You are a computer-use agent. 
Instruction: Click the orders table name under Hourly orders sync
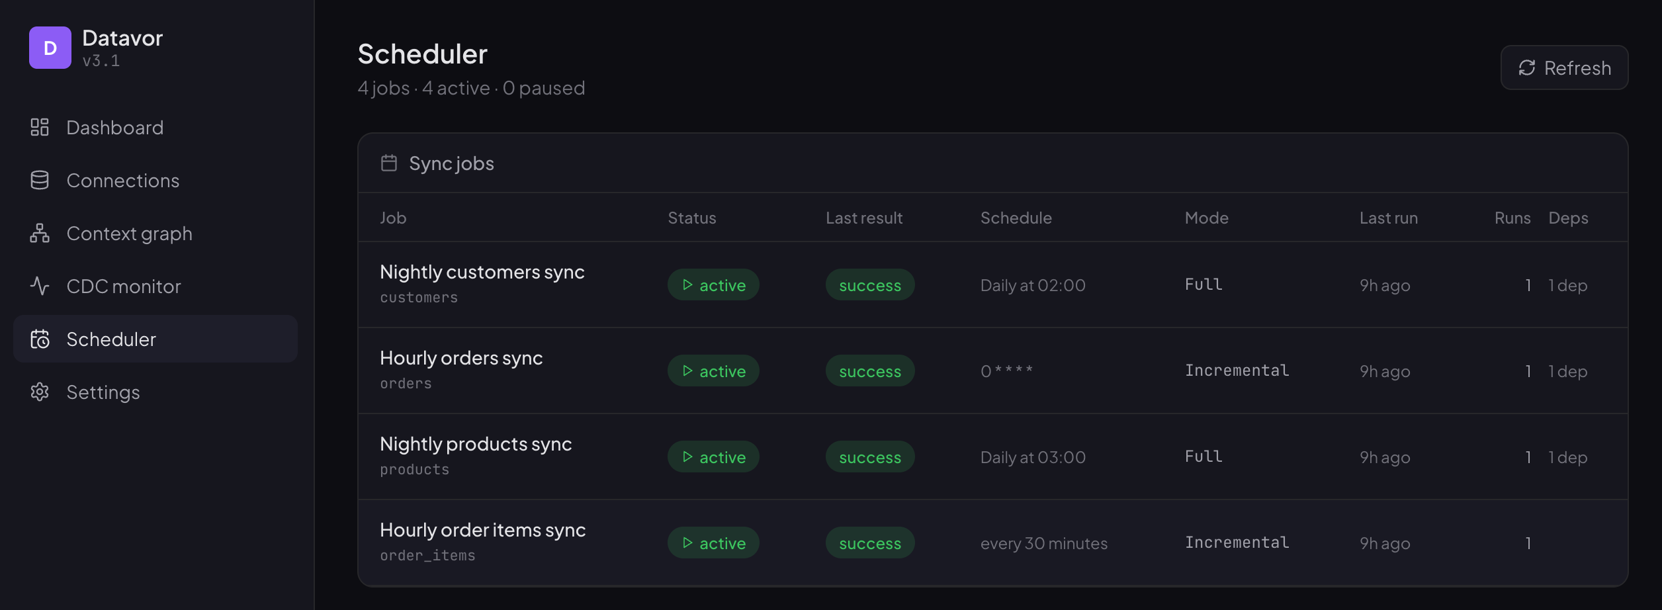coord(406,384)
